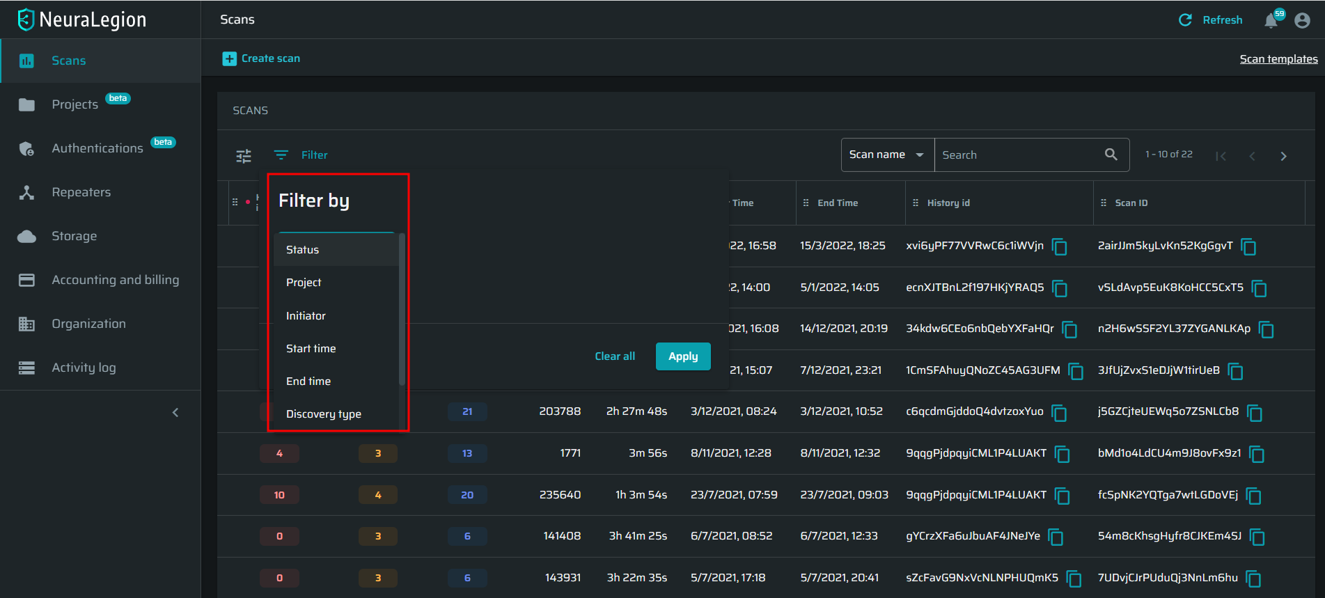Copy scan ID n2H6wSSF2YL37ZYGANLKAp
Viewport: 1325px width, 598px height.
click(x=1267, y=329)
